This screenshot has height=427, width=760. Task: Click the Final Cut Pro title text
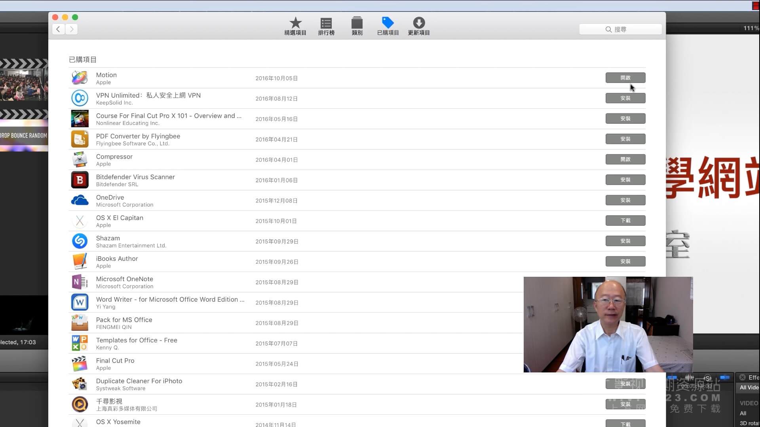pos(115,361)
